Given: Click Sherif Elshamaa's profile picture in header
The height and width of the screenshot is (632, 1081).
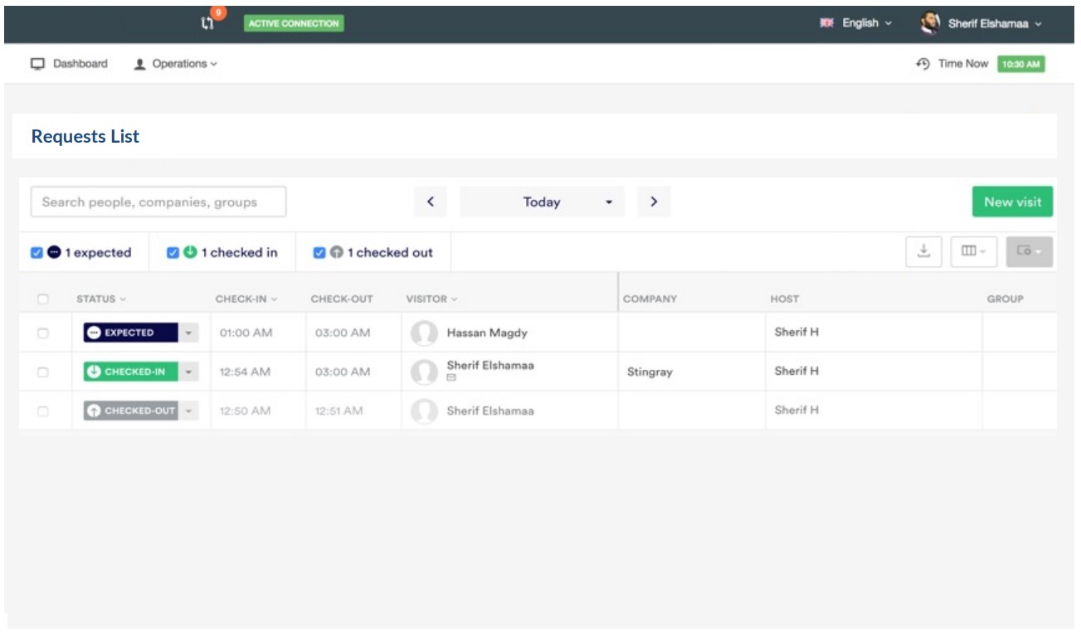Looking at the screenshot, I should (x=930, y=23).
